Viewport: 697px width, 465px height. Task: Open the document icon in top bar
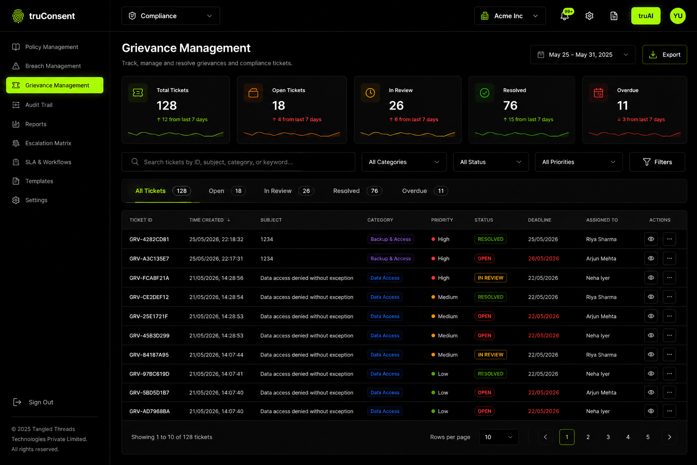coord(614,16)
